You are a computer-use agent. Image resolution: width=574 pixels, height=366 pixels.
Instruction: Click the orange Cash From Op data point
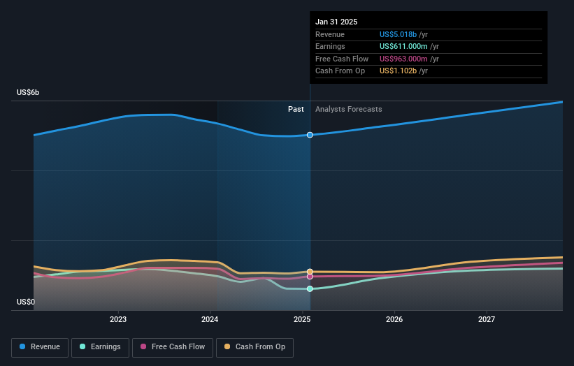310,272
